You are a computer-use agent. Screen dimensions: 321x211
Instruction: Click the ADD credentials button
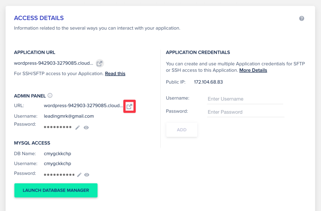pos(182,130)
